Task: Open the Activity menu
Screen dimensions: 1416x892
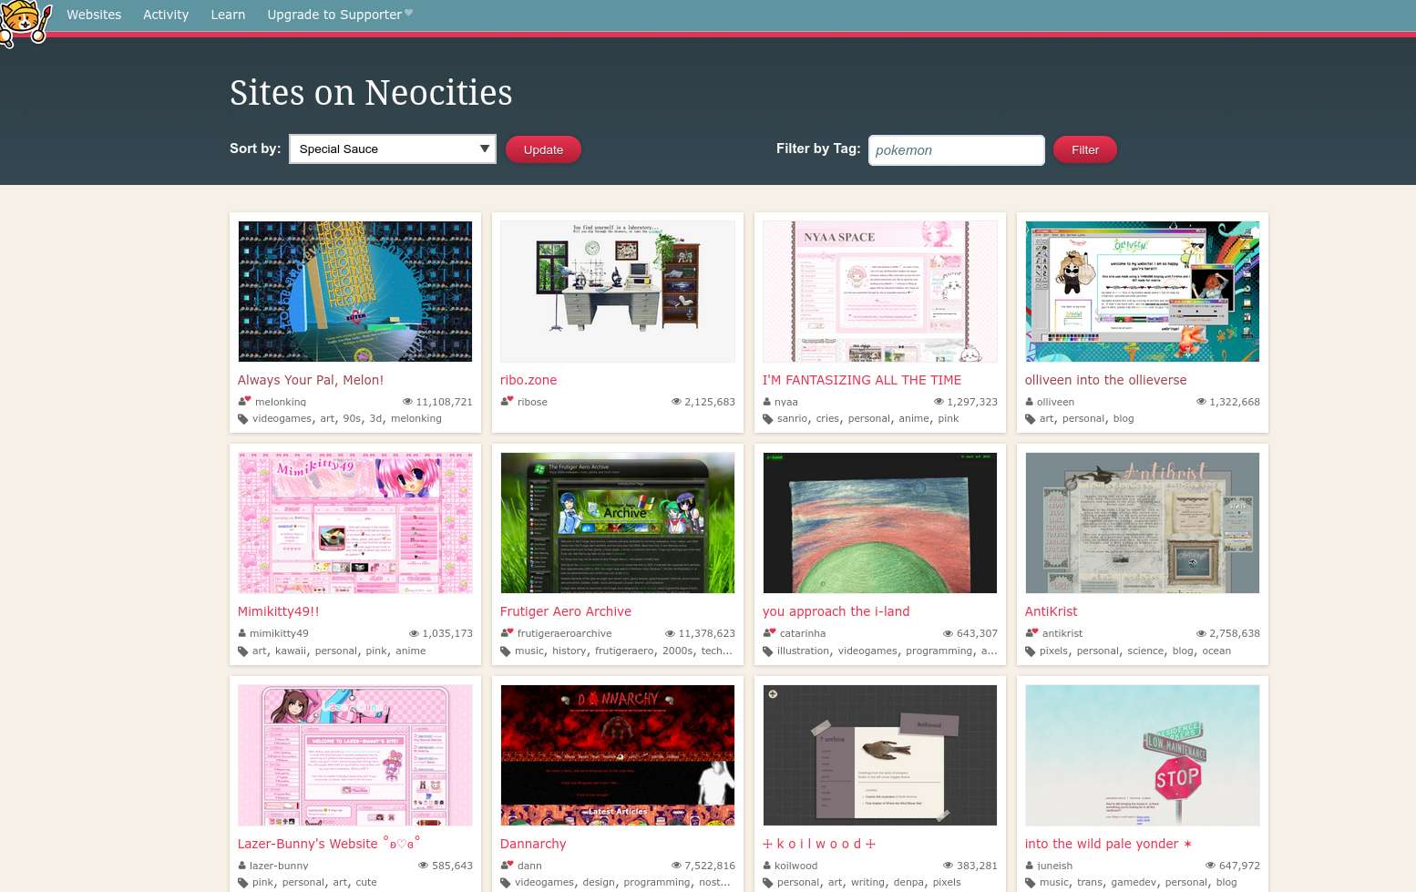Action: coord(165,15)
